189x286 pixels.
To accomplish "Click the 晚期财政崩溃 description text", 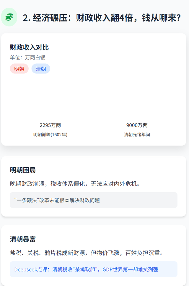I will 75,184.
